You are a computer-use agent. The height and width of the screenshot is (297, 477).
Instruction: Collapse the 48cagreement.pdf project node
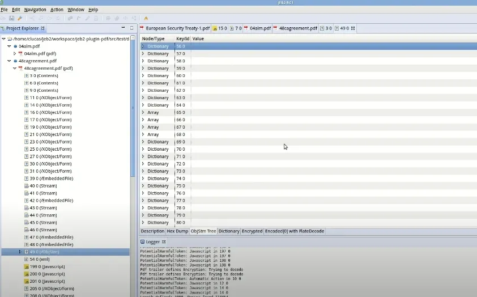tap(9, 61)
